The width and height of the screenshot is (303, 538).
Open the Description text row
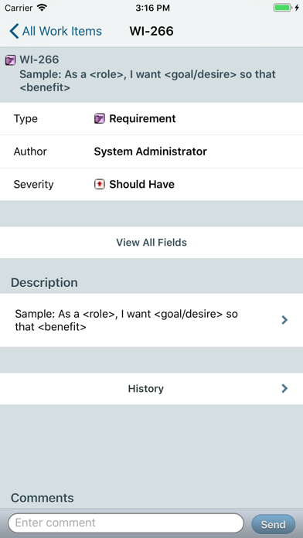point(151,320)
